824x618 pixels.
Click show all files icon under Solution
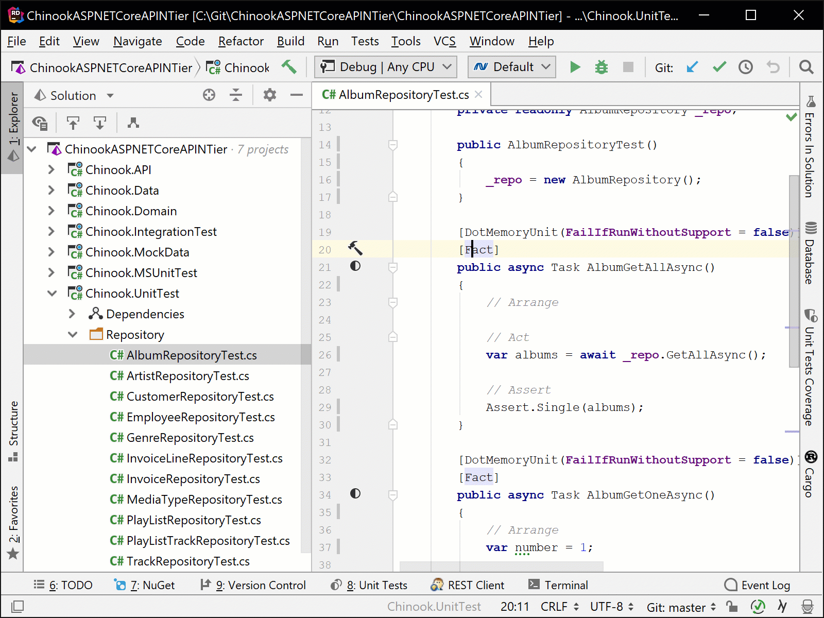coord(40,123)
